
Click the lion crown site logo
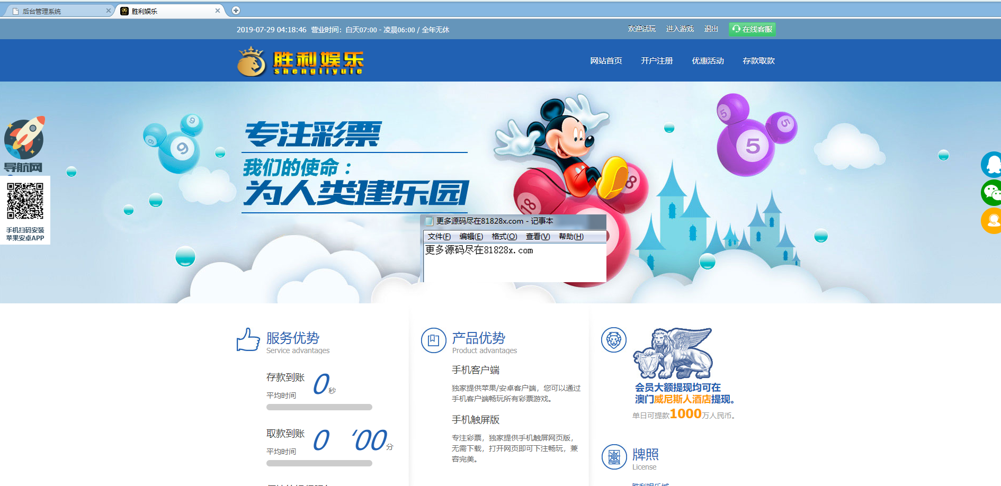point(252,62)
